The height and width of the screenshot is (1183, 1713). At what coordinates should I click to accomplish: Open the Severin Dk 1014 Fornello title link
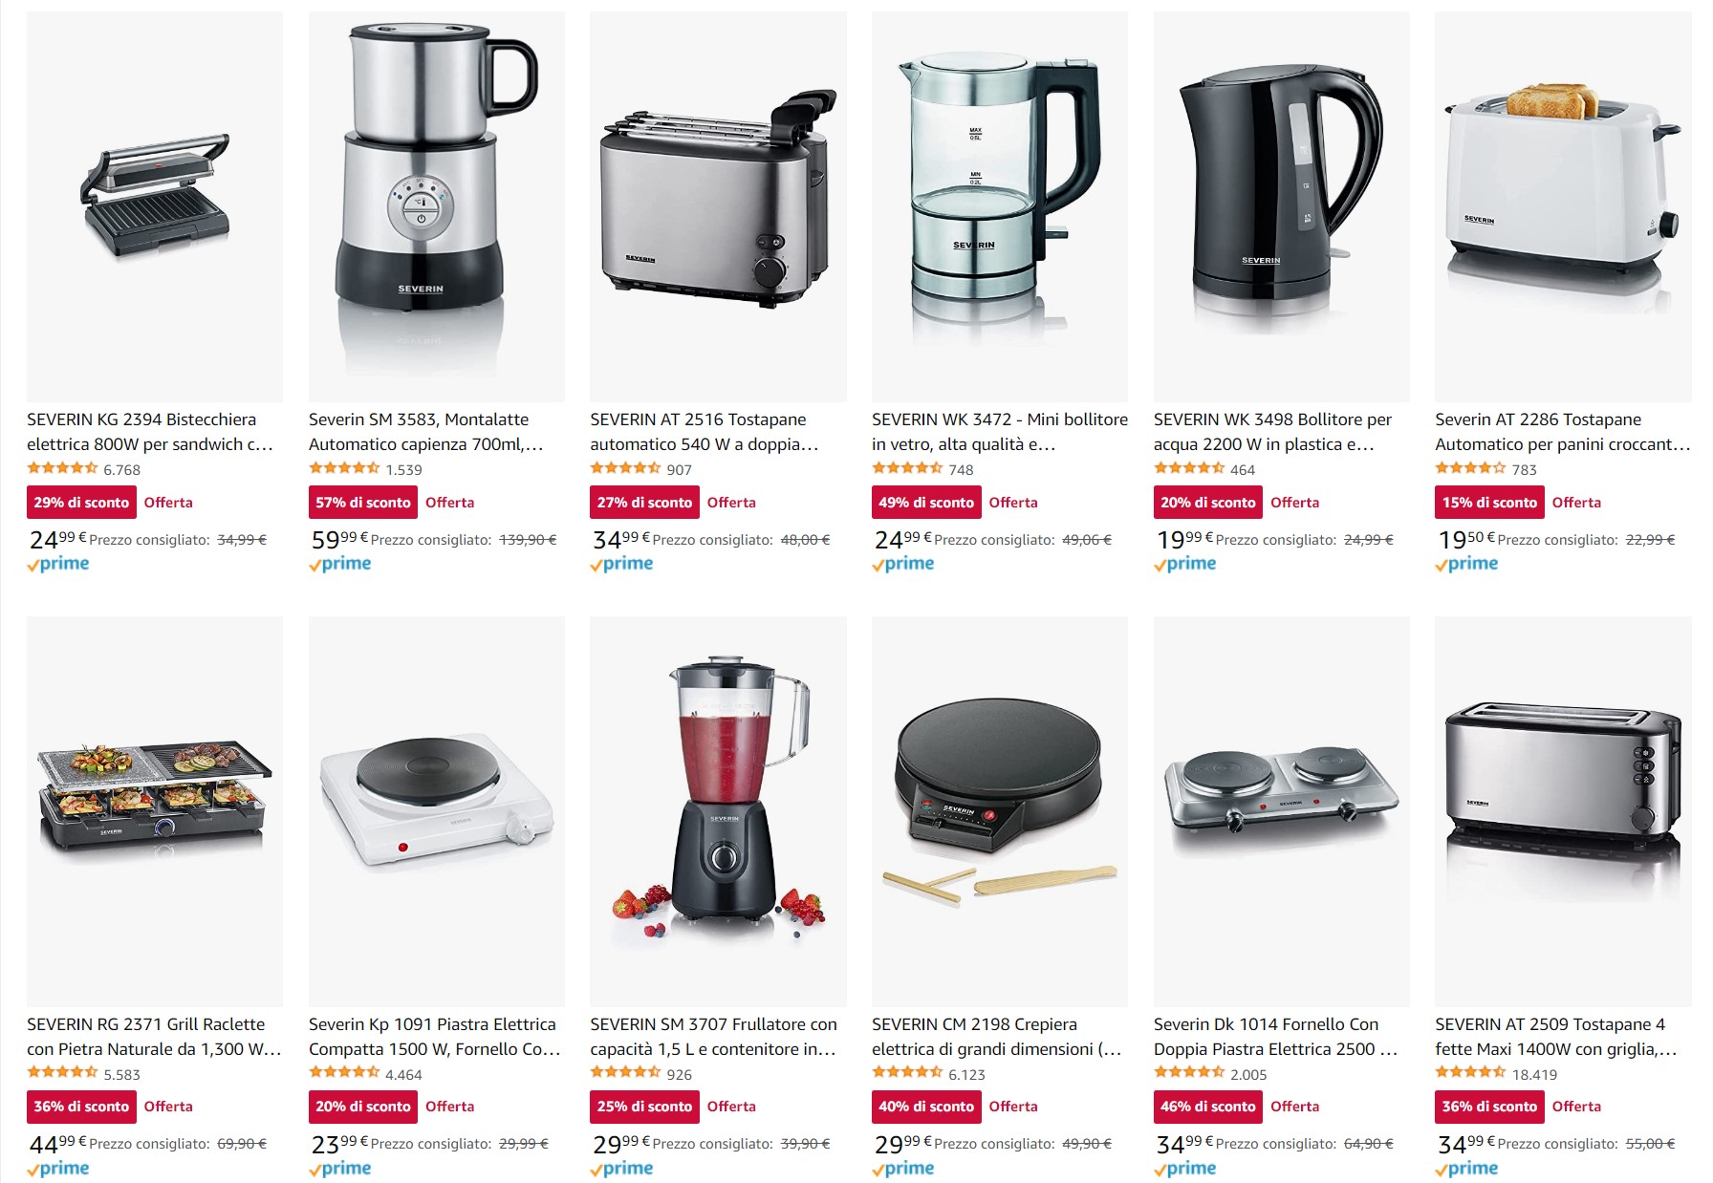1275,1037
